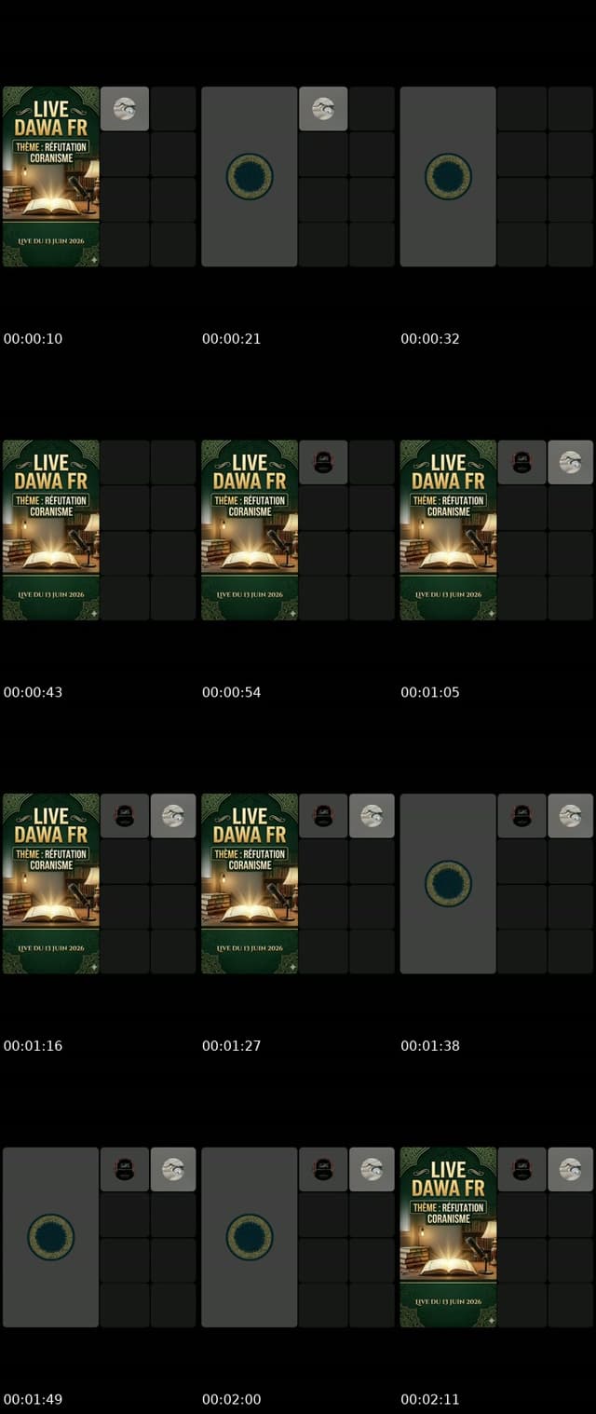Screen dimensions: 596x1414
Task: Click the light avatar tile in the 00:01:27 frame
Action: [372, 816]
